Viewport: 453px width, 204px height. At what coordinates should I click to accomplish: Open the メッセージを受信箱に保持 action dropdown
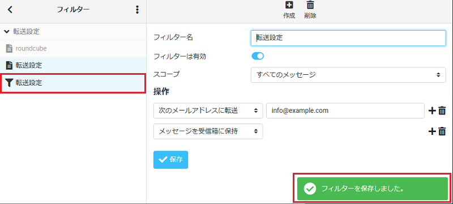(208, 131)
